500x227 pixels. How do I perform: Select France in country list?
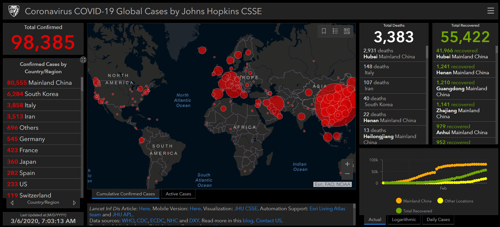pyautogui.click(x=42, y=150)
